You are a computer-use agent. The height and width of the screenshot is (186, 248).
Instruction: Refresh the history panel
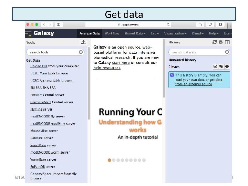point(215,42)
